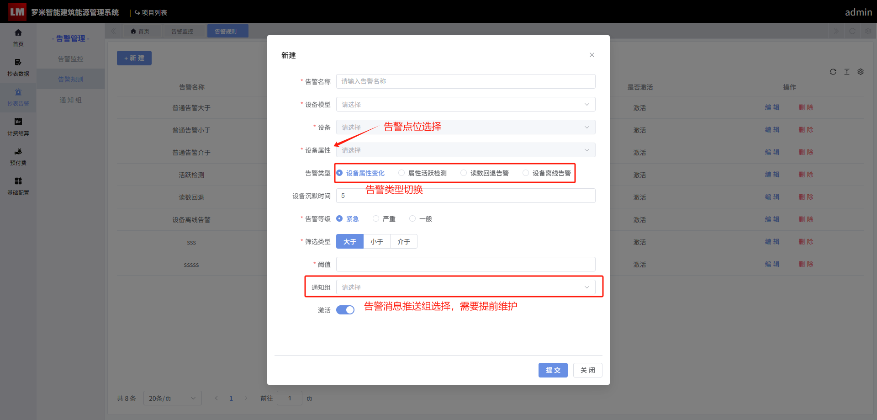Click page number 1 in pagination

click(231, 399)
